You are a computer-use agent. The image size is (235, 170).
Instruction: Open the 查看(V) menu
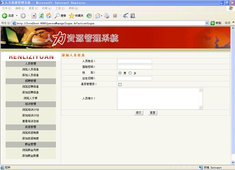coord(33,8)
